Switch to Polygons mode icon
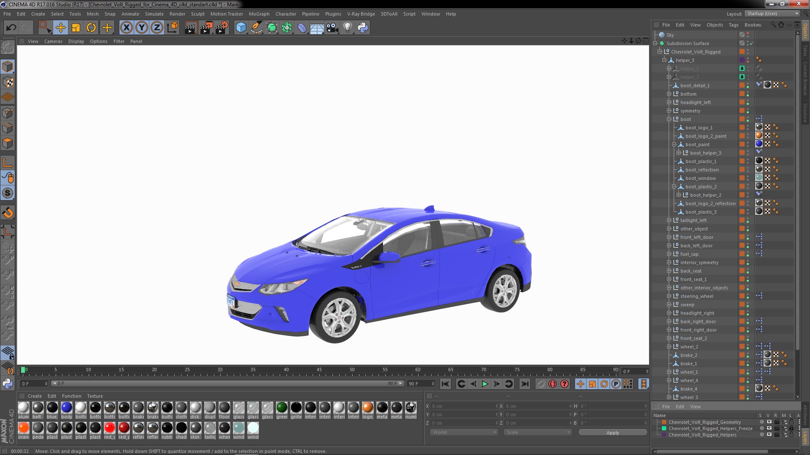 click(8, 143)
